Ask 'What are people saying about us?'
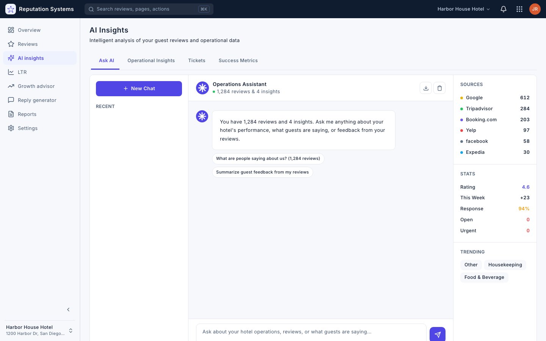 pos(268,158)
